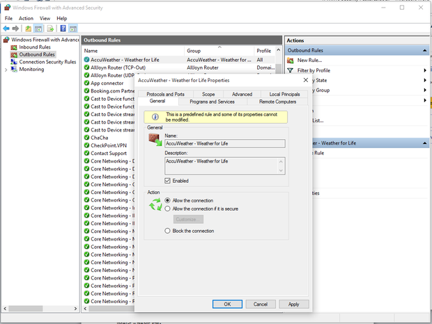
Task: Click the blue Help toolbar icon
Action: [63, 28]
